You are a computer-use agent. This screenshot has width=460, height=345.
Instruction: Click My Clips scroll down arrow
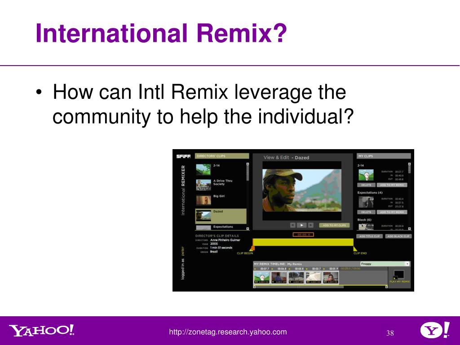coord(409,229)
